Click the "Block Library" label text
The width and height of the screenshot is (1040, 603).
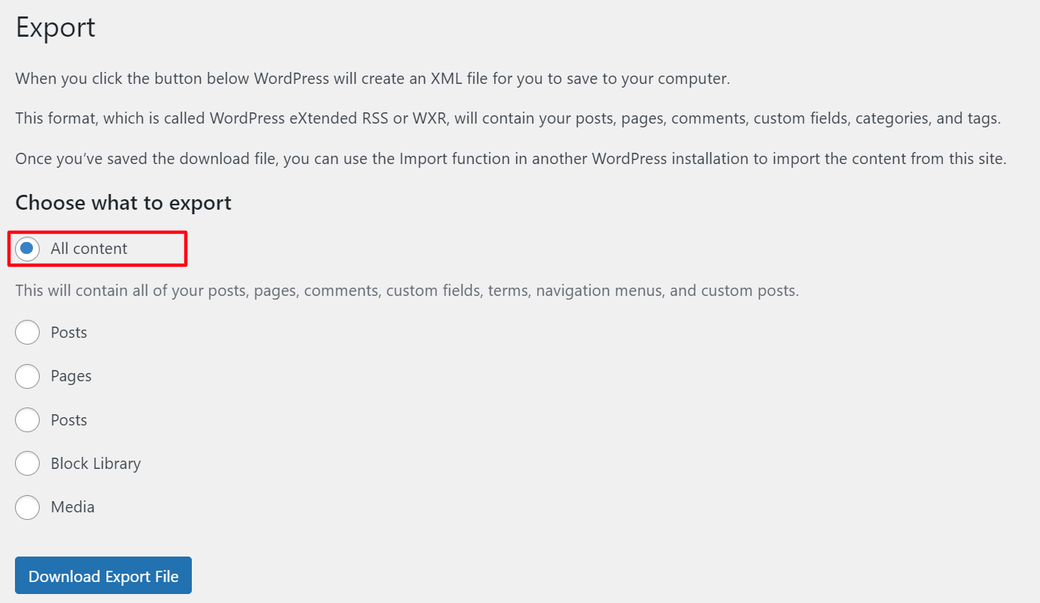click(x=96, y=464)
